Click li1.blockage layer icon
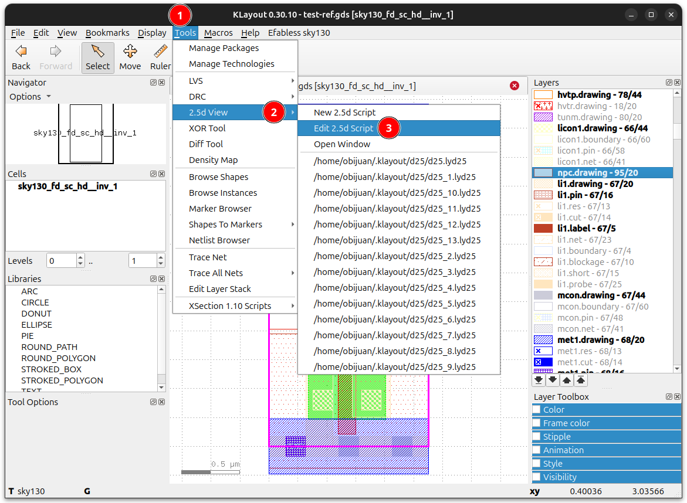Viewport: 687px width, 503px height. point(543,262)
